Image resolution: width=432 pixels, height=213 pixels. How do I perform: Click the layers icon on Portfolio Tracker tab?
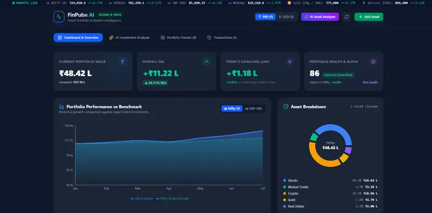tap(163, 38)
